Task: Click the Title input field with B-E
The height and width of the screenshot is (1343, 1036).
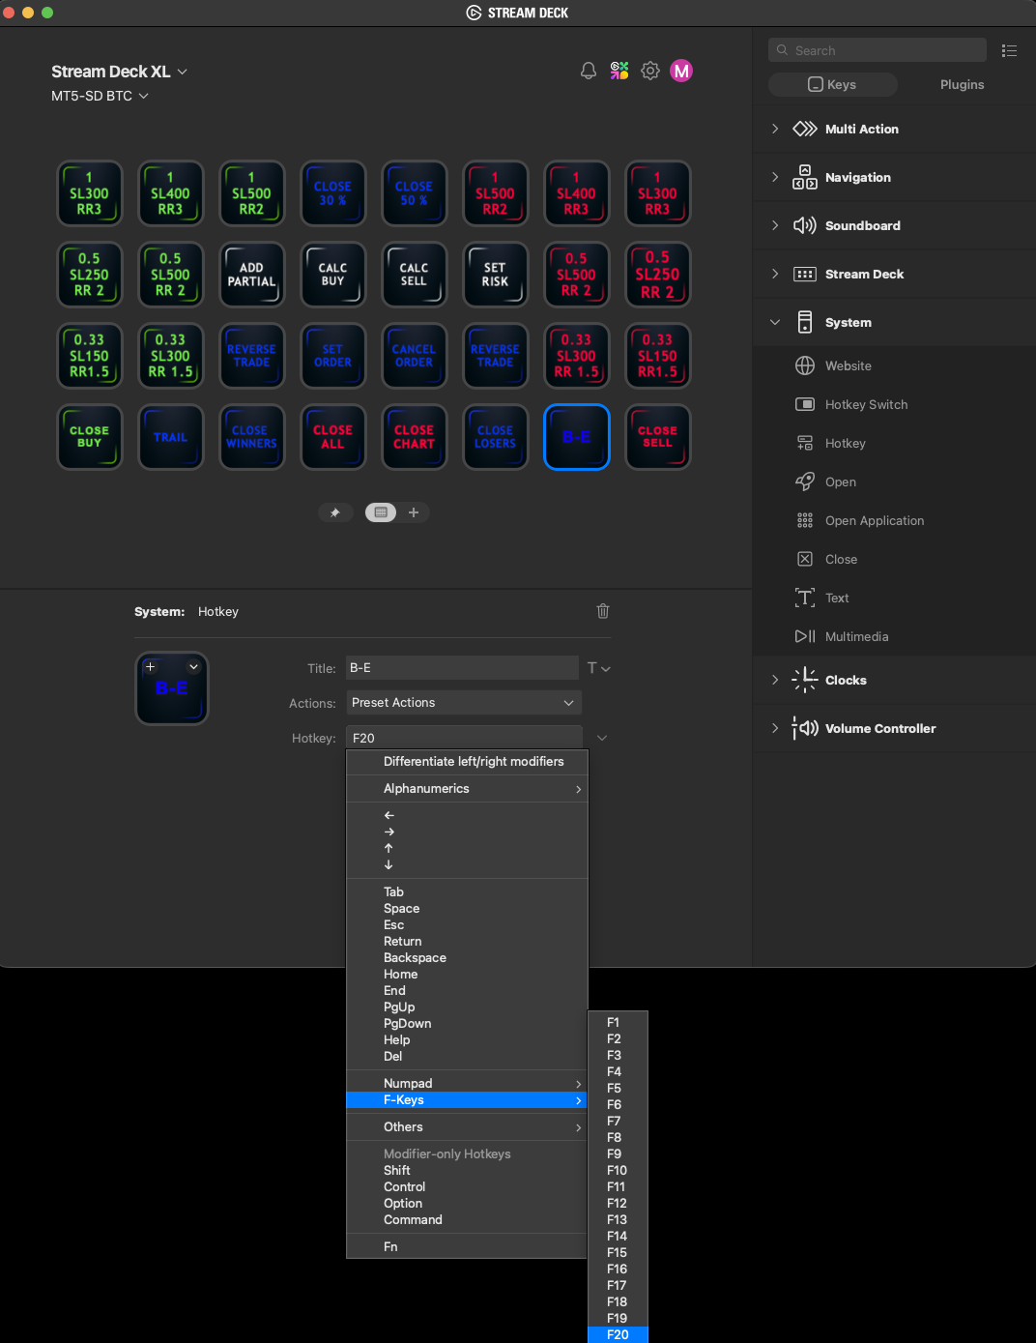Action: tap(462, 668)
